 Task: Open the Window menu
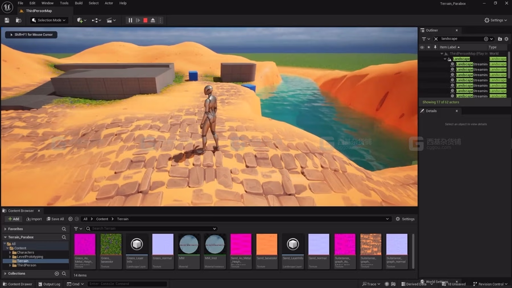(x=47, y=3)
